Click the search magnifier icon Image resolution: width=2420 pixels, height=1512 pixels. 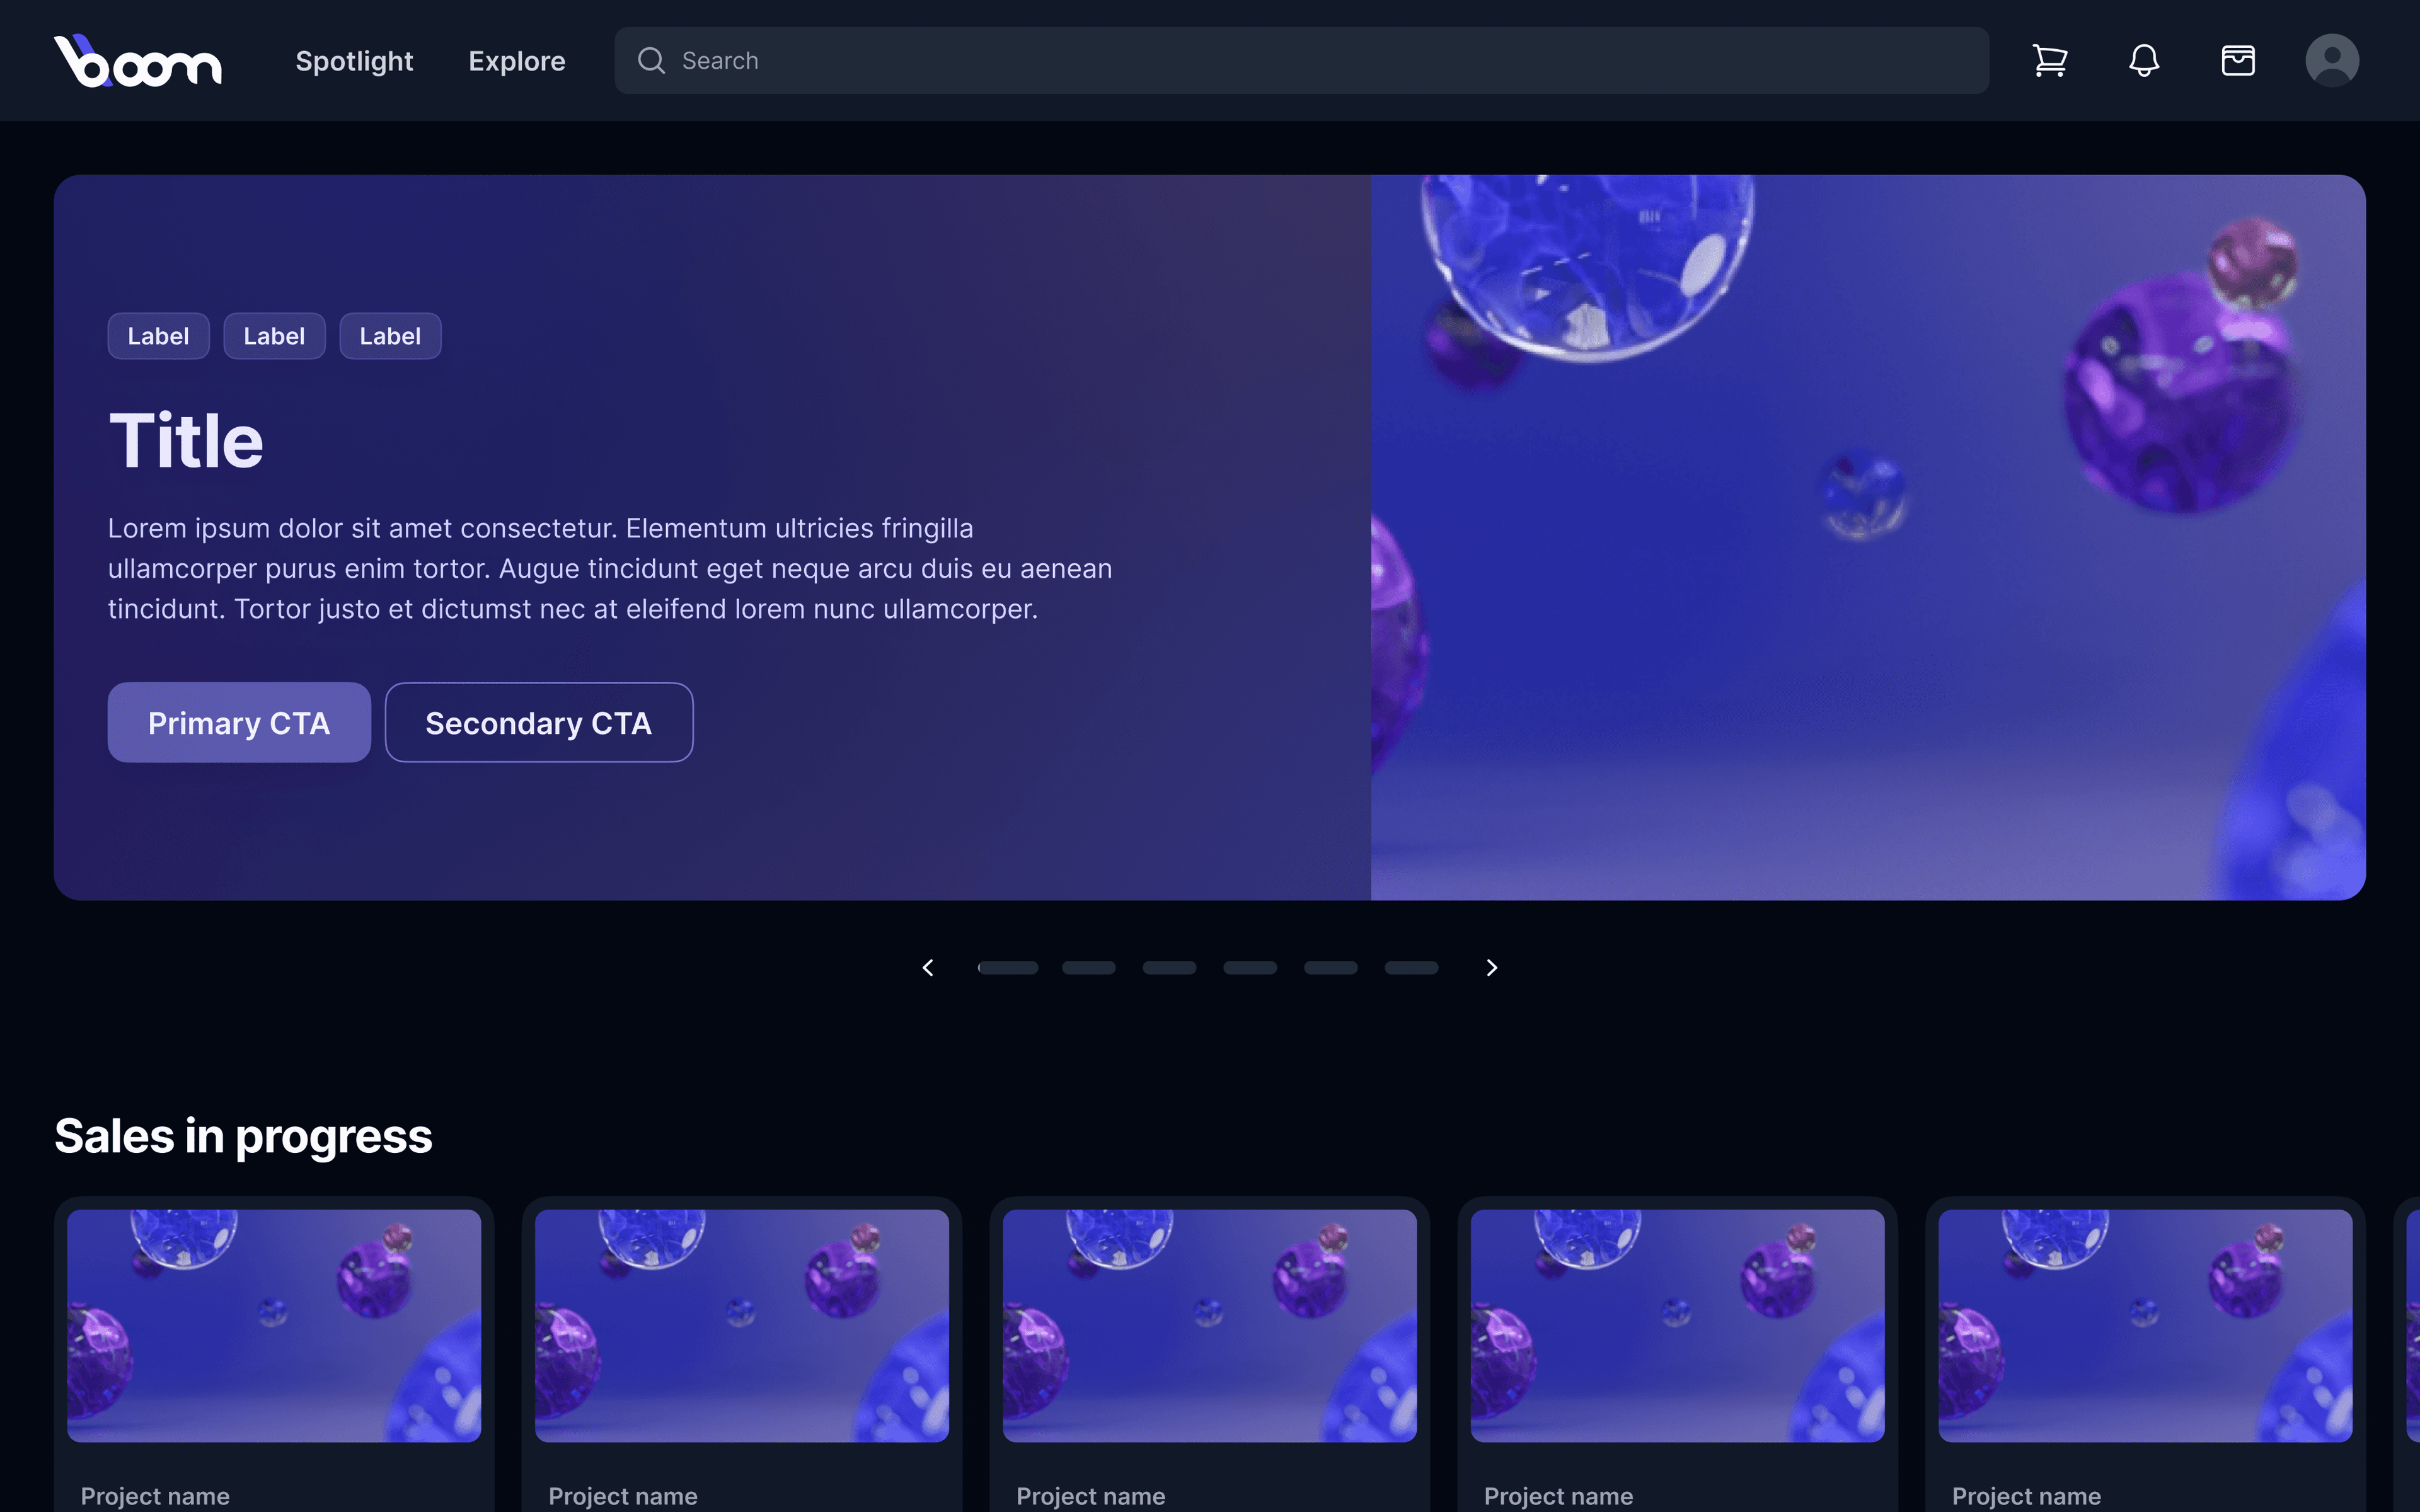click(x=651, y=61)
